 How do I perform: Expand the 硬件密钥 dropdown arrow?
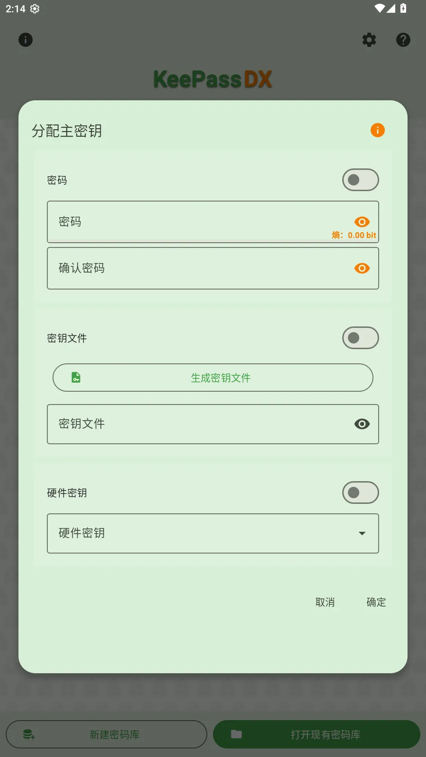coord(362,533)
